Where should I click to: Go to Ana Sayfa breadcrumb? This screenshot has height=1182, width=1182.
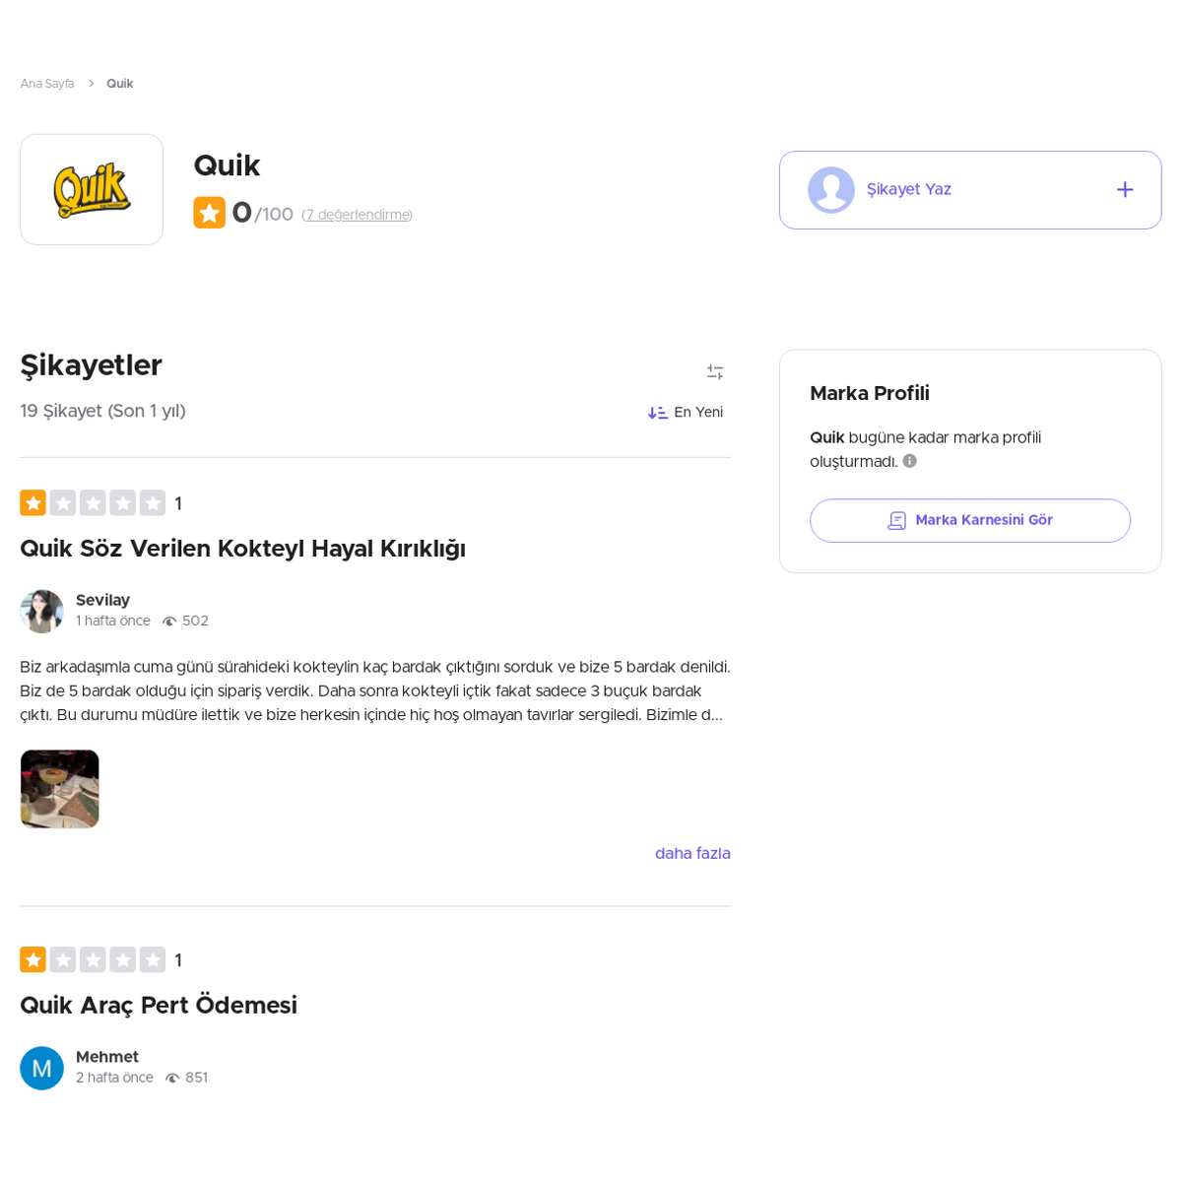[47, 84]
